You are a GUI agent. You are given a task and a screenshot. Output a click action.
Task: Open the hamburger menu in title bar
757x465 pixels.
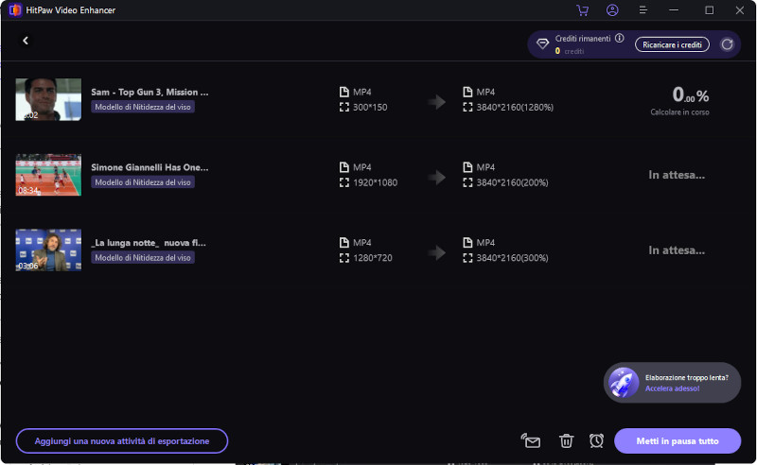coord(643,10)
